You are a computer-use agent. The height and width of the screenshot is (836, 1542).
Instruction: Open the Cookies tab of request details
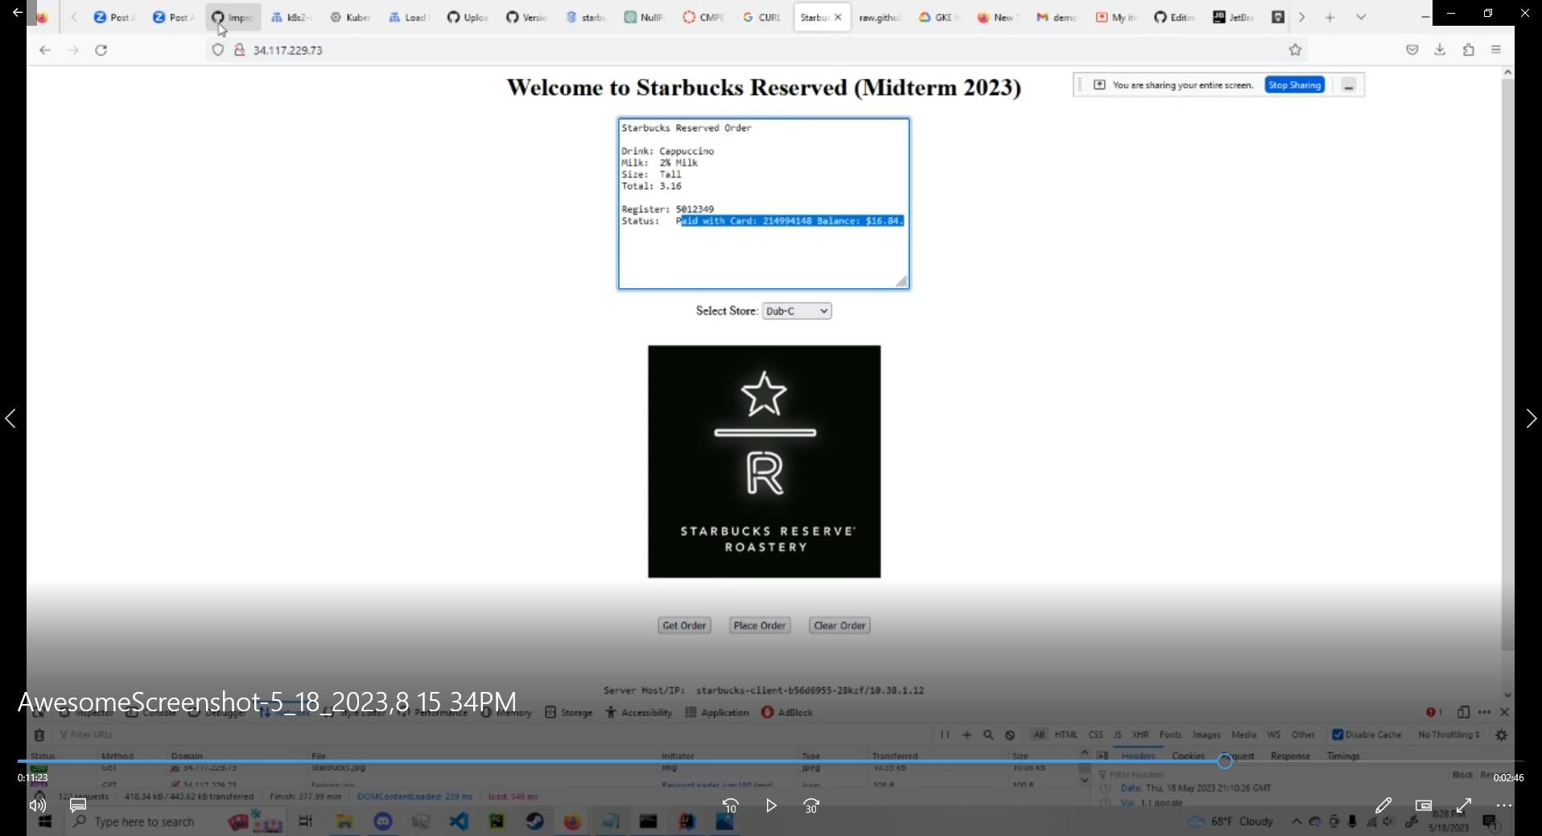1189,756
